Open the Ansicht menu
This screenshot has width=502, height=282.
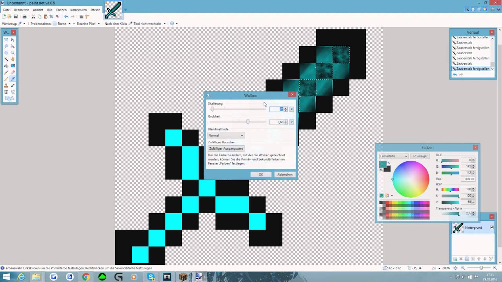tap(38, 10)
